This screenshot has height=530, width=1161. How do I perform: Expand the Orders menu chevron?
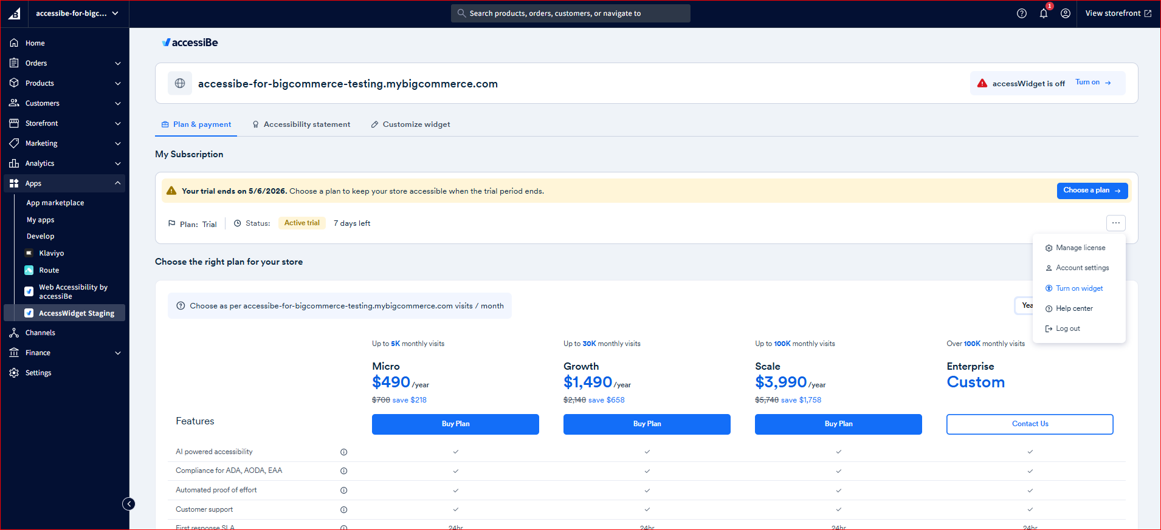pyautogui.click(x=118, y=63)
